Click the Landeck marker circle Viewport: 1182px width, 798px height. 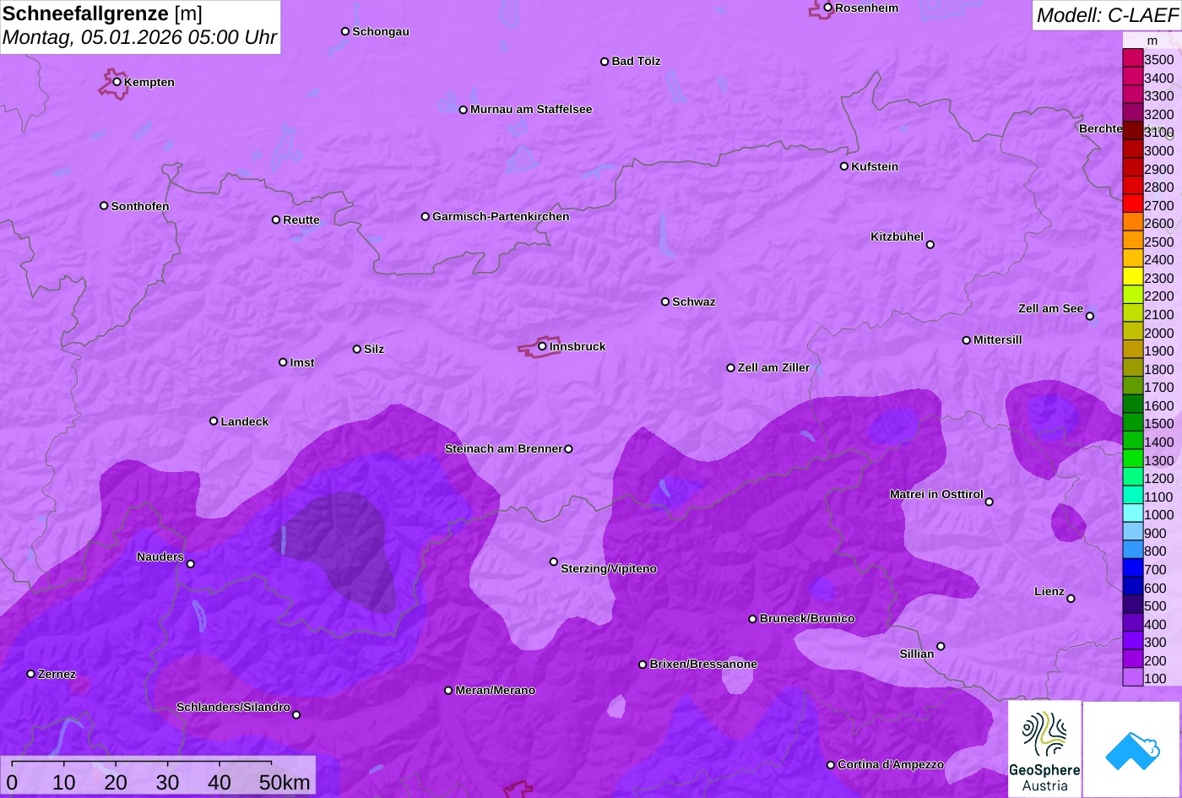(x=214, y=421)
